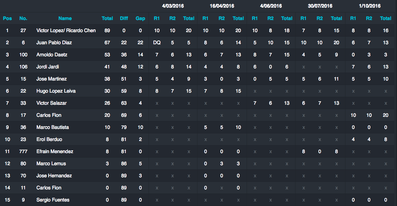397x206 pixels.
Task: Select the Jordi Jardi row
Action: pyautogui.click(x=48, y=67)
